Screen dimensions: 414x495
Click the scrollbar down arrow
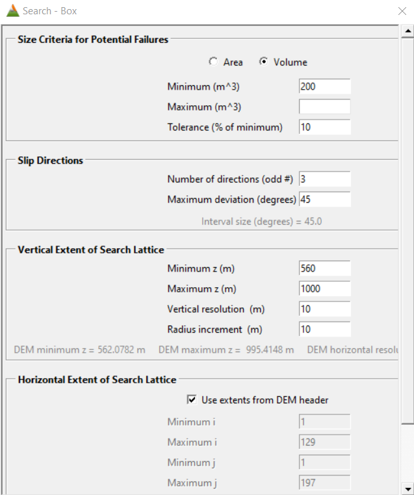point(408,489)
